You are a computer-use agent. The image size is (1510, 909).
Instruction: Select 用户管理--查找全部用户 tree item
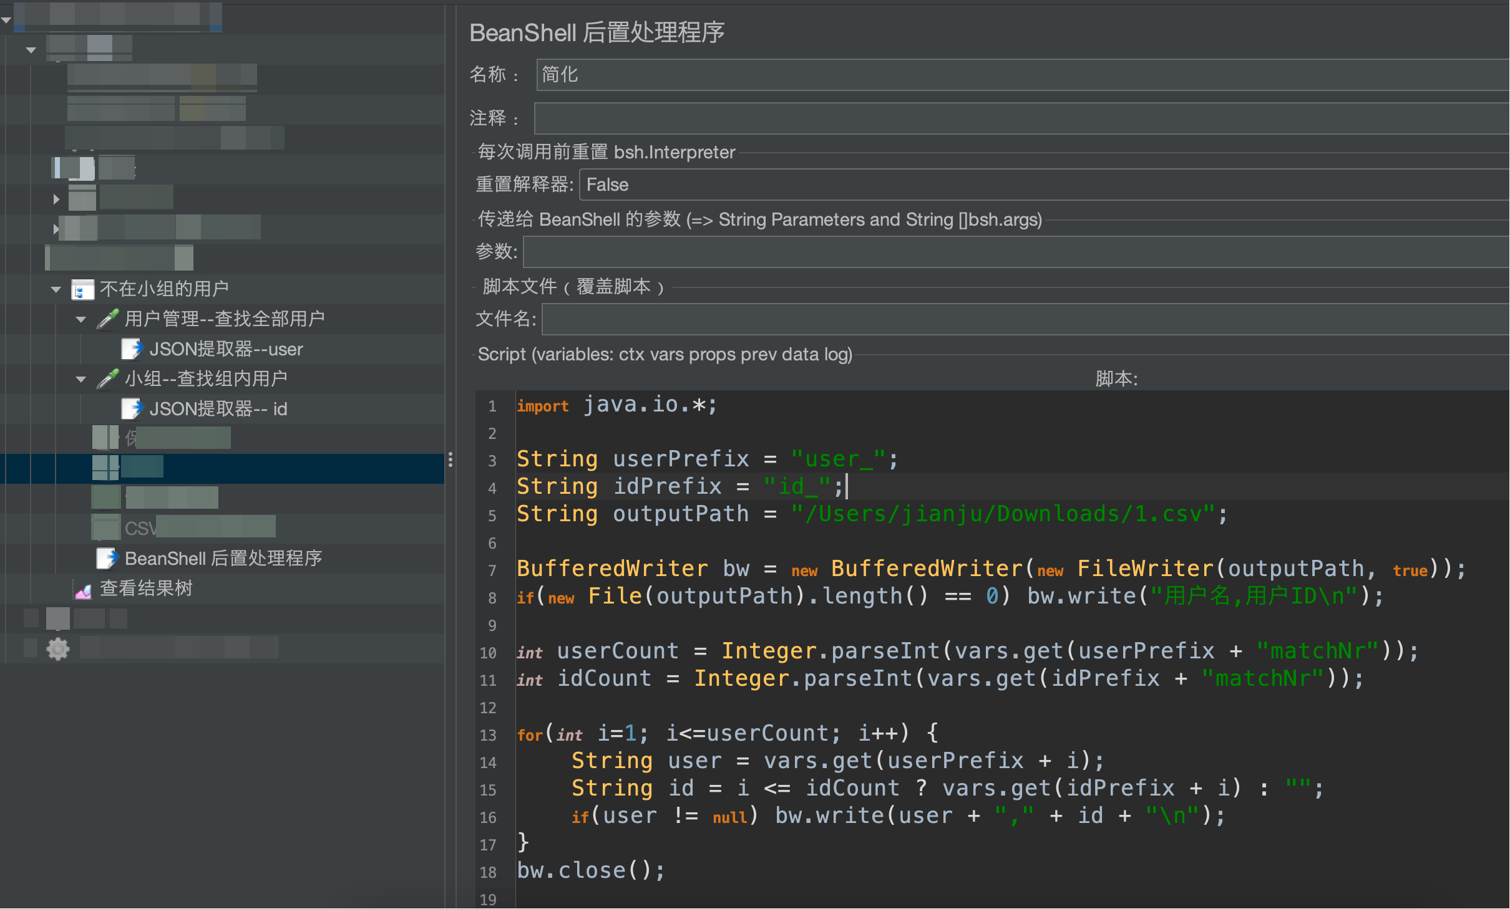coord(225,319)
